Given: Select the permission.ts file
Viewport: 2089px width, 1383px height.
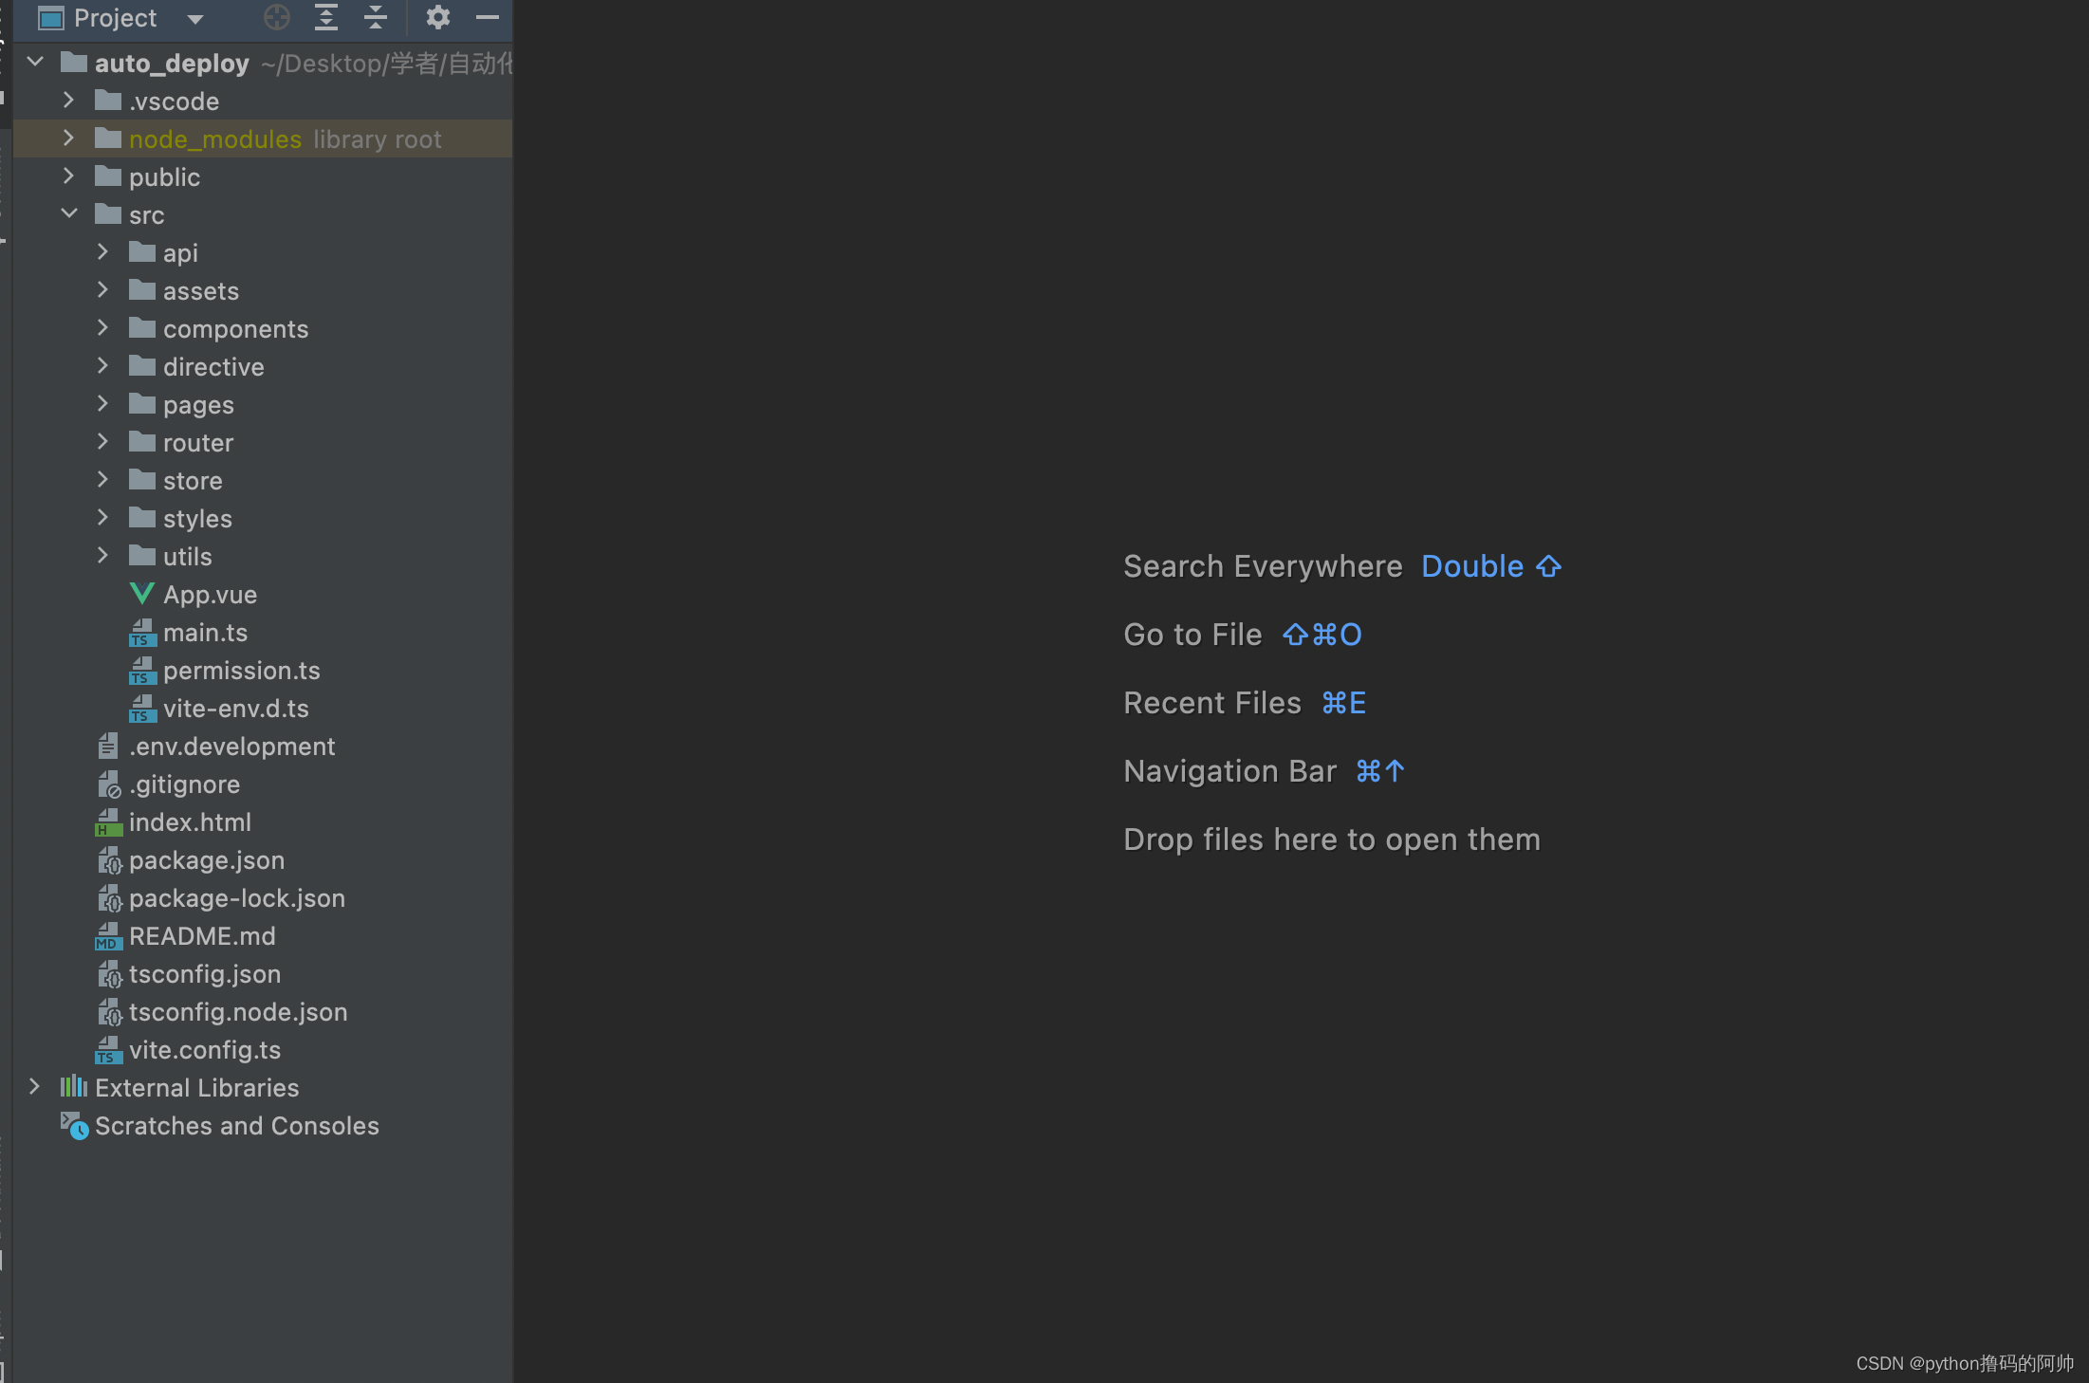Looking at the screenshot, I should 241,671.
